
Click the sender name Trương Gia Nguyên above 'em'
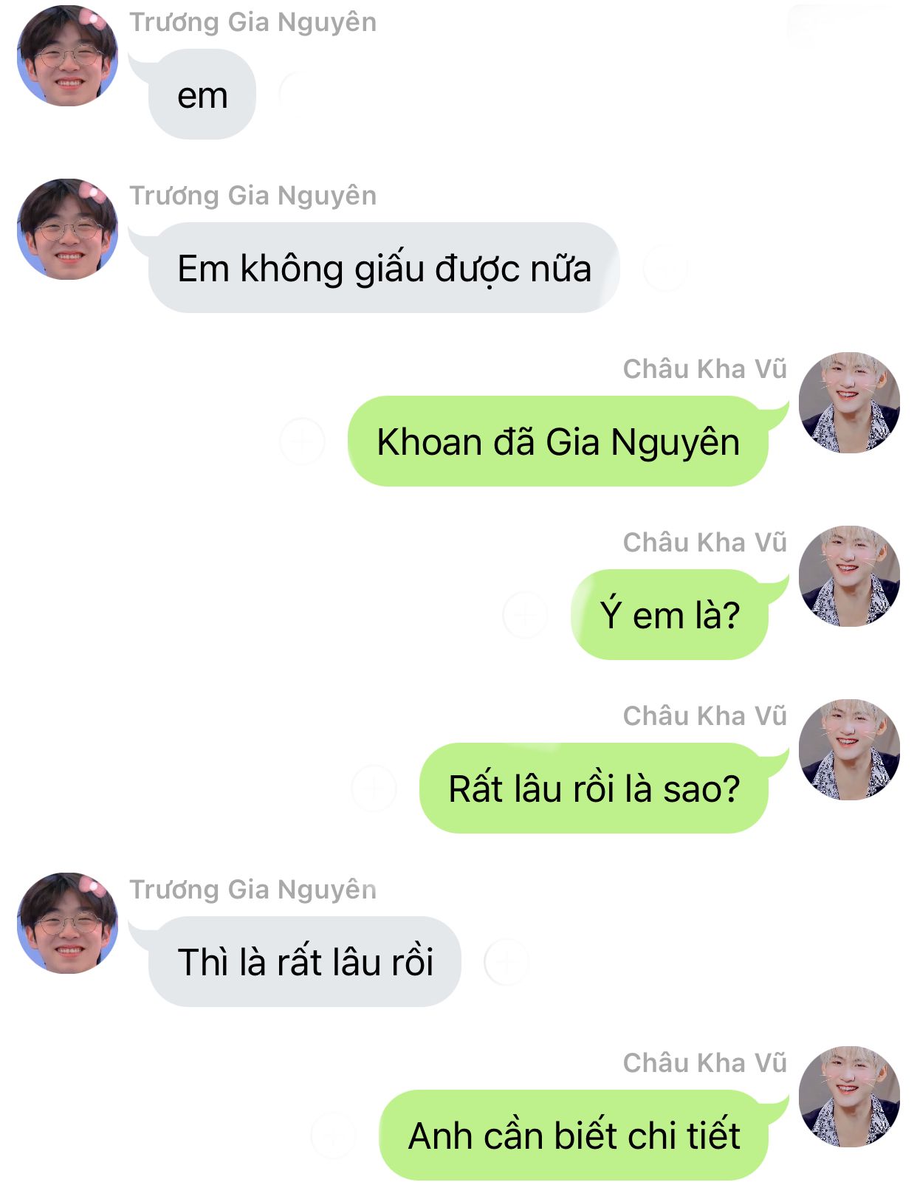point(253,22)
